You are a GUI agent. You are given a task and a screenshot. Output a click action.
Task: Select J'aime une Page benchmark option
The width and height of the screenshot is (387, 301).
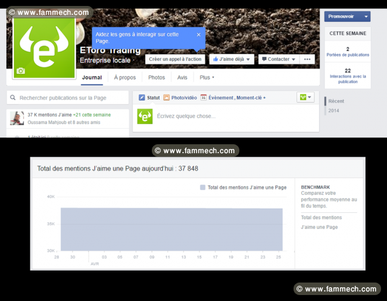pos(319,227)
